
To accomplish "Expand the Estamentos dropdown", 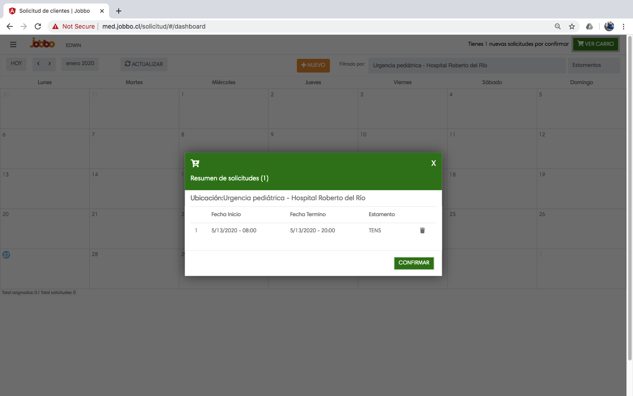I will tap(593, 65).
